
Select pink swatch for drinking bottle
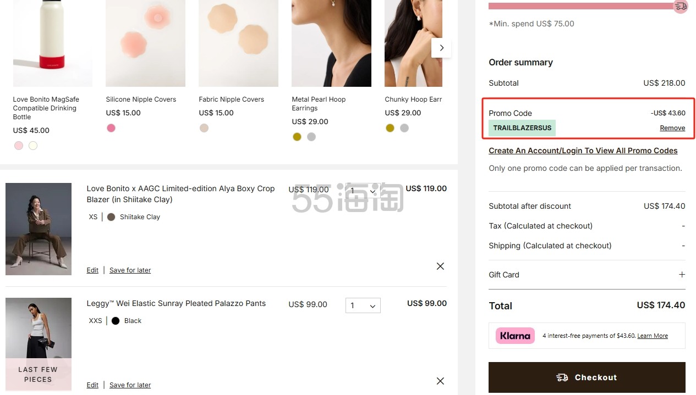[x=19, y=146]
